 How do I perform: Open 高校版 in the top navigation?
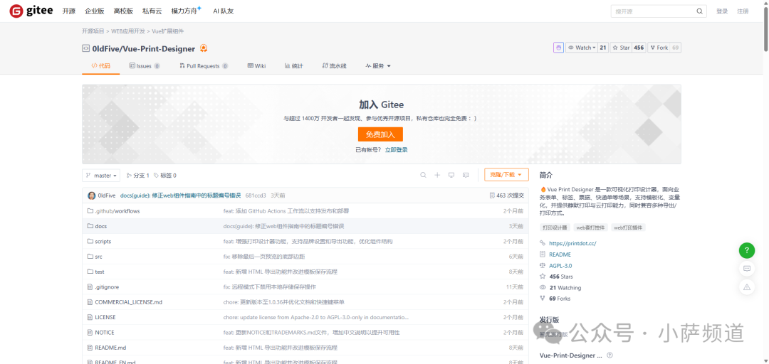tap(122, 11)
